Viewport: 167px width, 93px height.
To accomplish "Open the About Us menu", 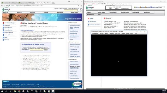I will [6, 13].
